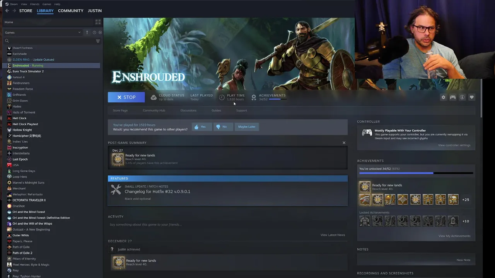The width and height of the screenshot is (495, 278).
Task: Add Enshrouded to favorites heart icon
Action: click(471, 97)
